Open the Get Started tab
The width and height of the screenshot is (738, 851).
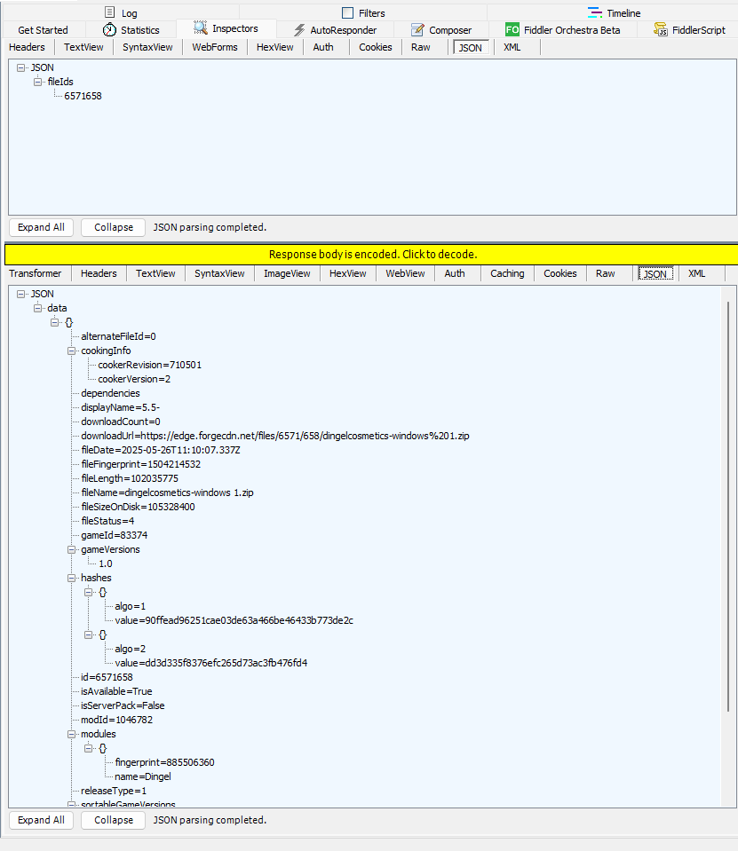(43, 30)
